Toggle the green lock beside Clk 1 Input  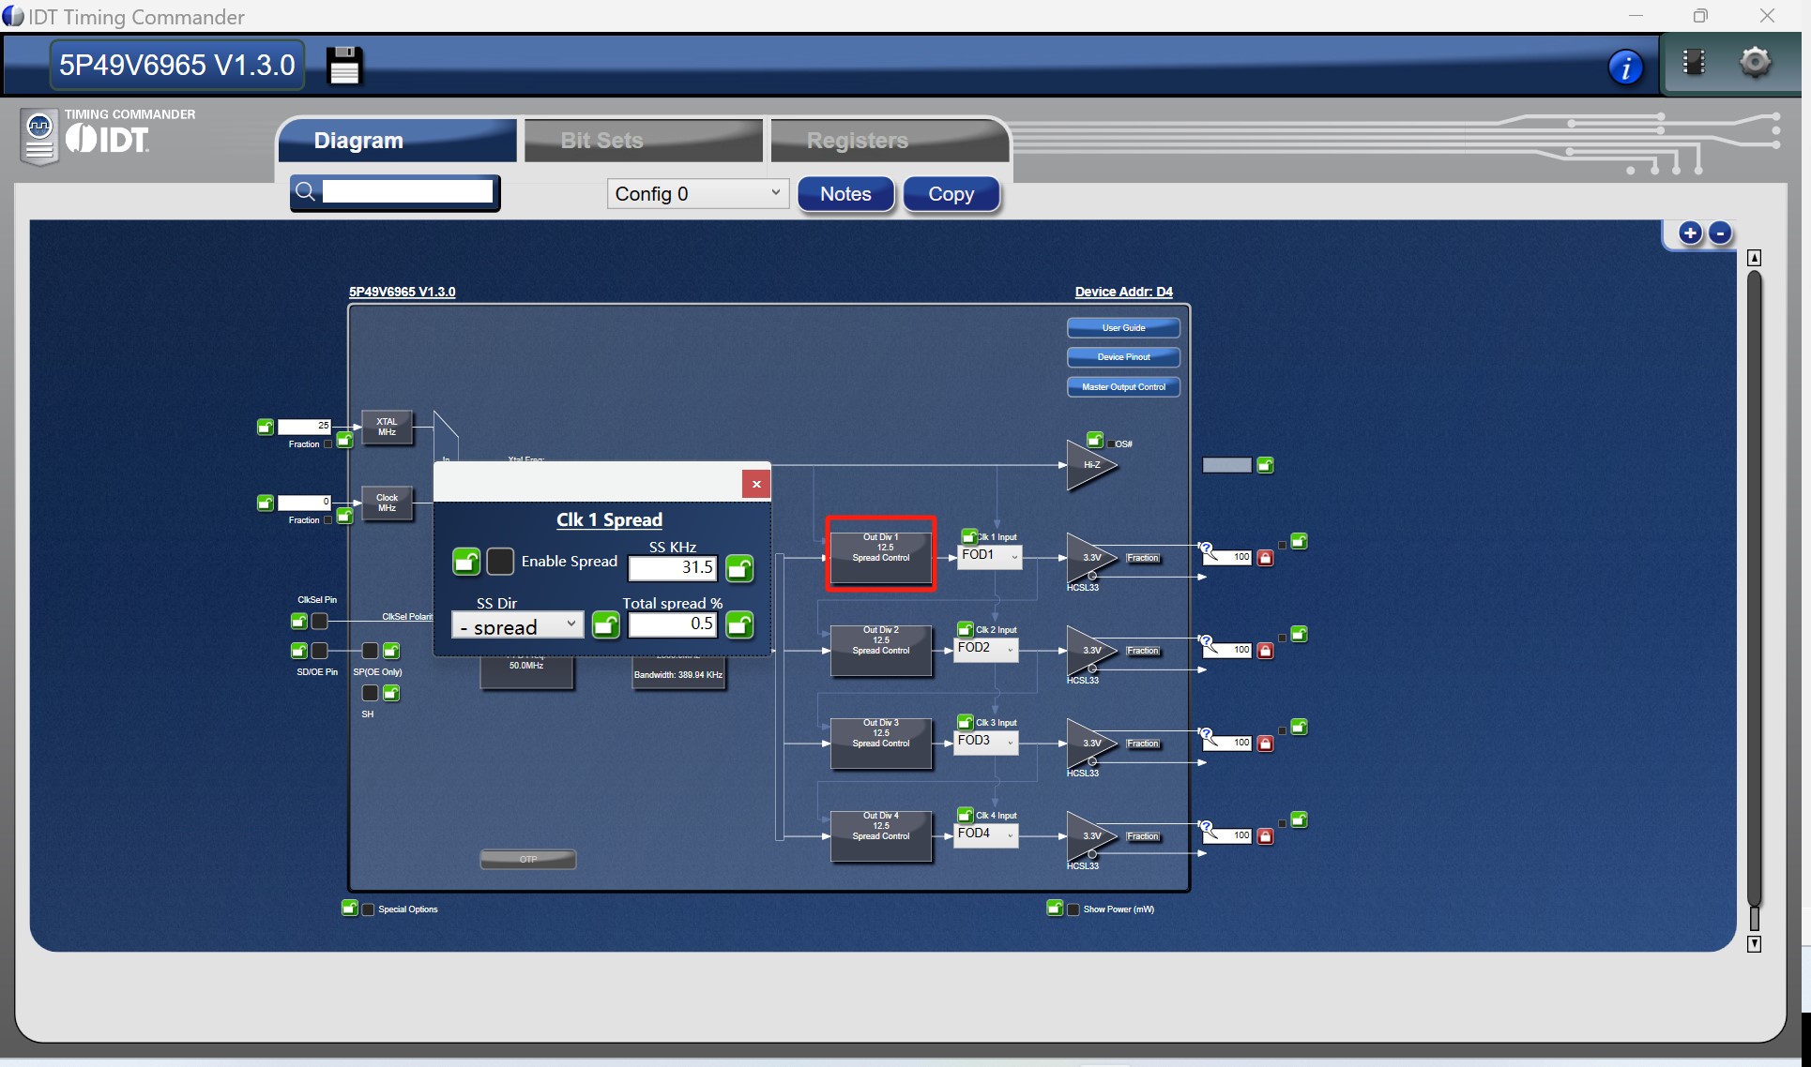point(969,536)
